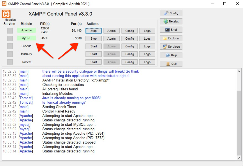Close the XAMPP Control Panel window

[237, 4]
